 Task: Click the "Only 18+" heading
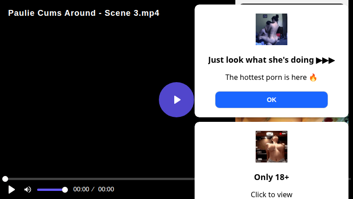click(x=272, y=177)
